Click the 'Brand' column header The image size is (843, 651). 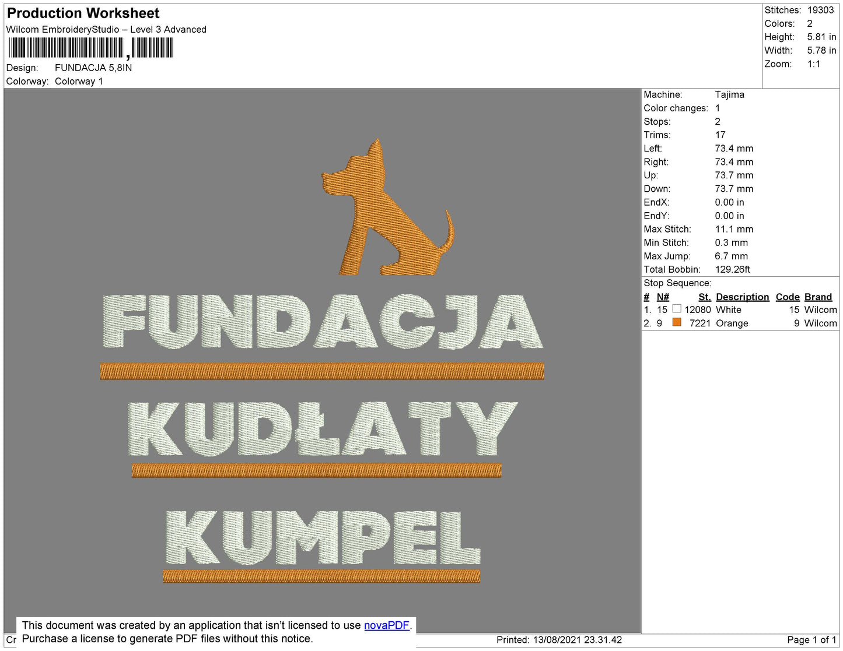[x=818, y=297]
